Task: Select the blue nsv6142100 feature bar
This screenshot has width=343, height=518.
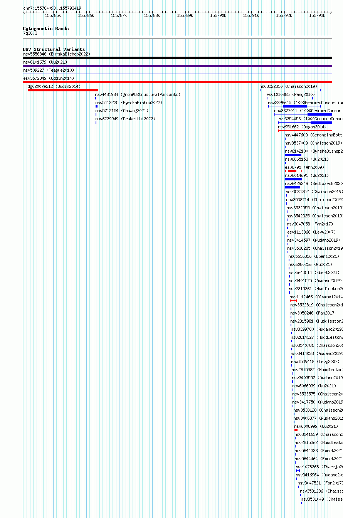Action: click(293, 155)
